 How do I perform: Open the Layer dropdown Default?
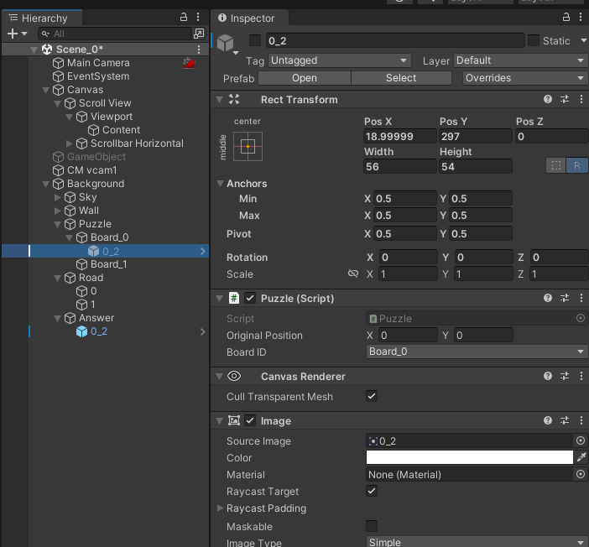click(x=521, y=60)
